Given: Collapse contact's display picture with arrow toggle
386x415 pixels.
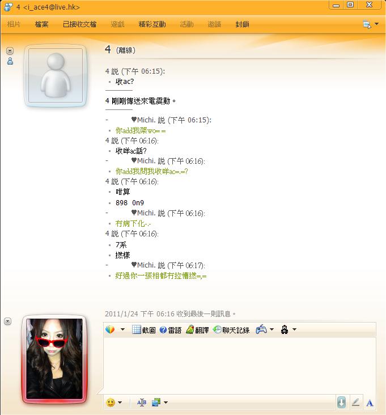Looking at the screenshot, I should 10,51.
